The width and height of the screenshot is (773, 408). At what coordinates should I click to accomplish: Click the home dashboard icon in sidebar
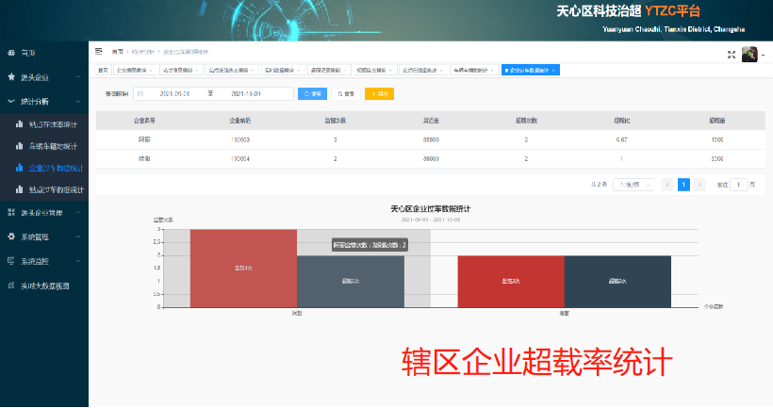pos(11,53)
